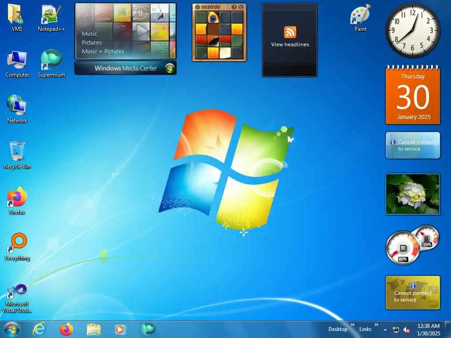
Task: Click View headlines in feed gadget
Action: pos(290,44)
